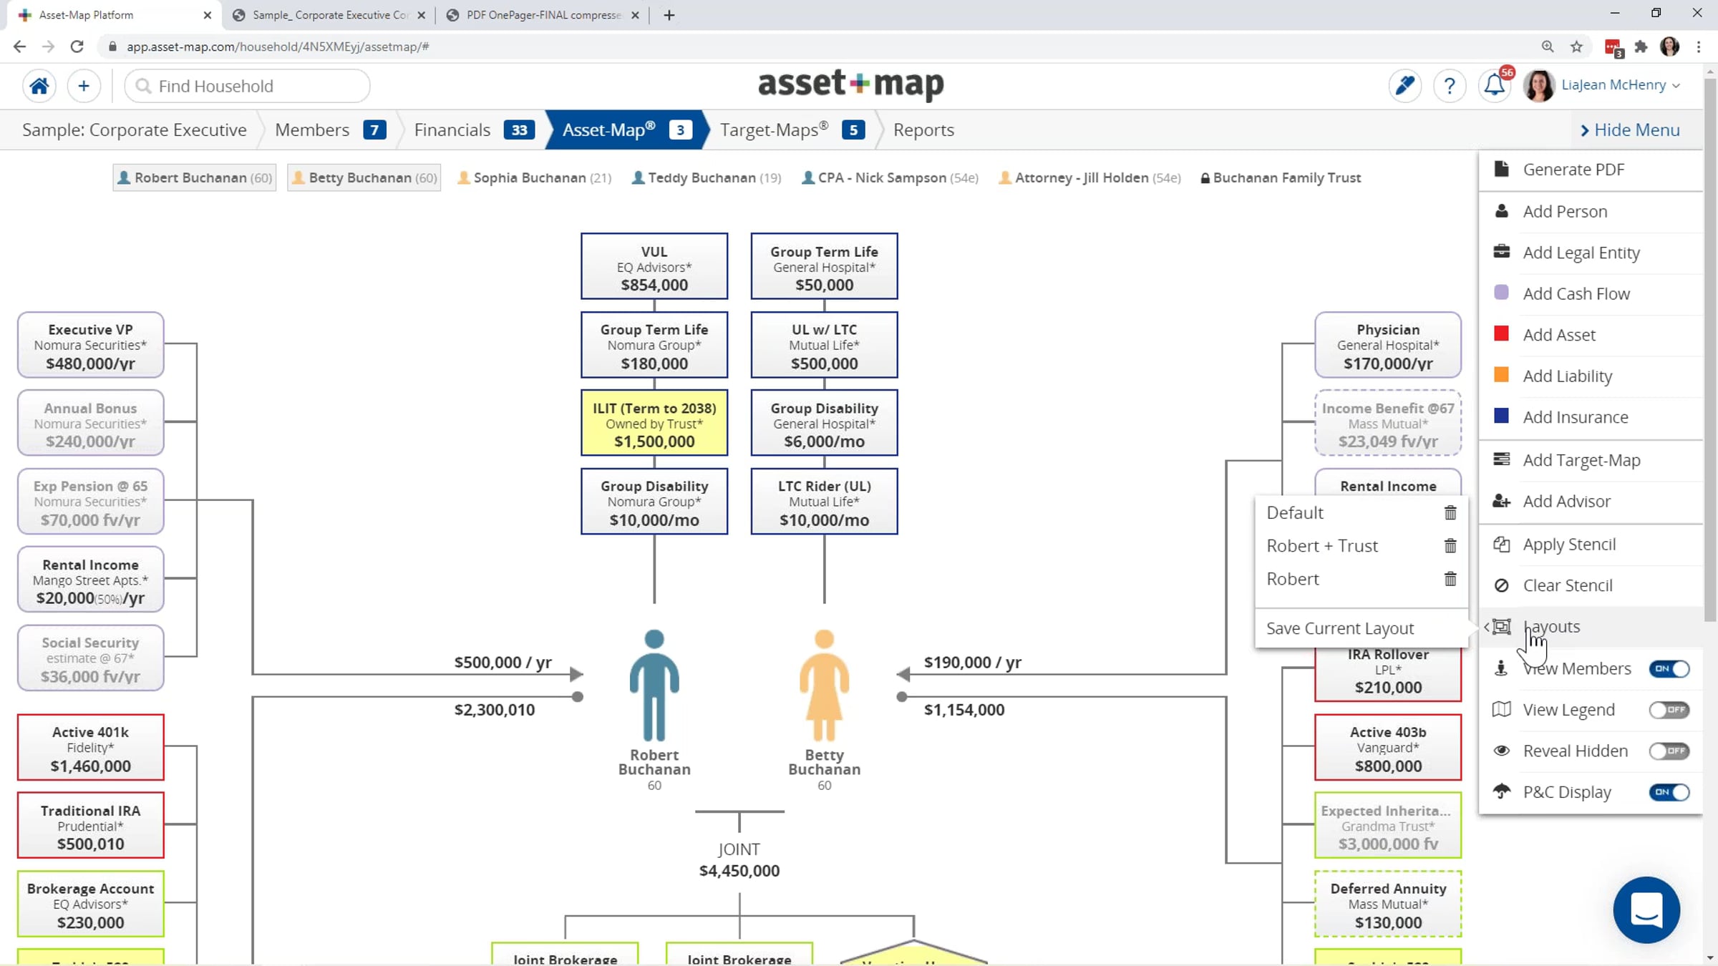1718x966 pixels.
Task: Click the red browser extension icon
Action: point(1613,47)
